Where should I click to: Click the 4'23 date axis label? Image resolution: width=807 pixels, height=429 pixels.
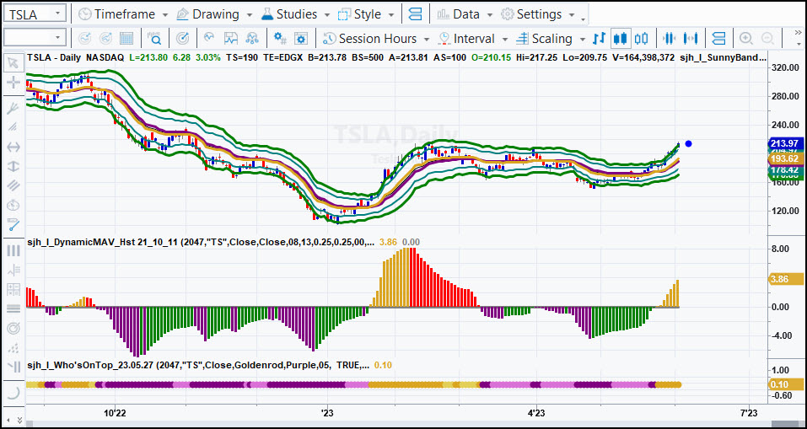[537, 412]
